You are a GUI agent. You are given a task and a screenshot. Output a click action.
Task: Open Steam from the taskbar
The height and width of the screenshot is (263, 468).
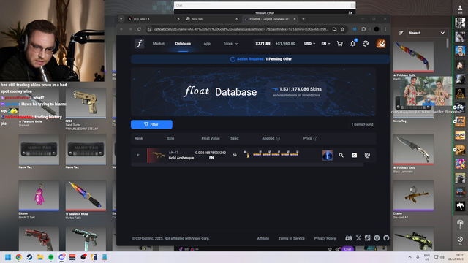(29, 257)
